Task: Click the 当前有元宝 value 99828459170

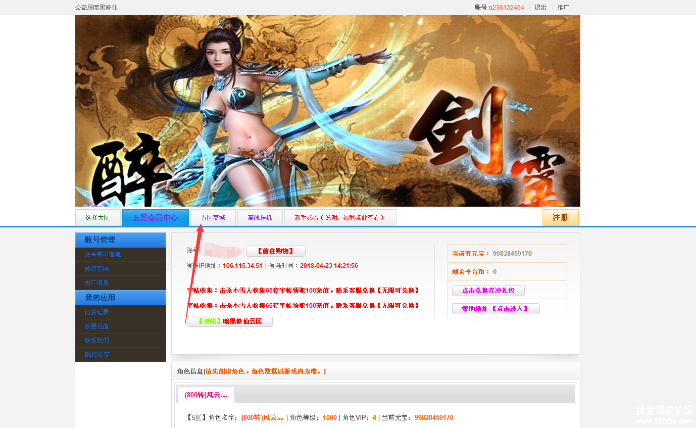Action: (512, 254)
